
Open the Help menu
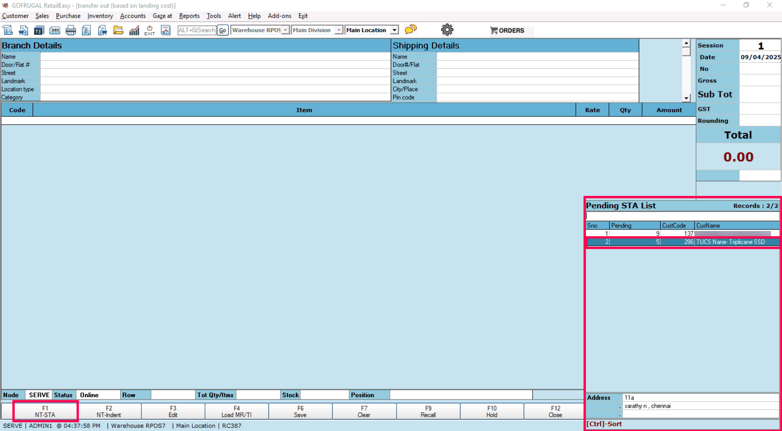(x=254, y=16)
